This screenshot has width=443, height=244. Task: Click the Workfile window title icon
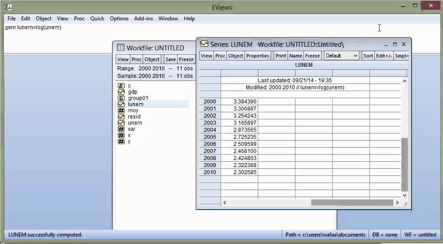point(120,47)
